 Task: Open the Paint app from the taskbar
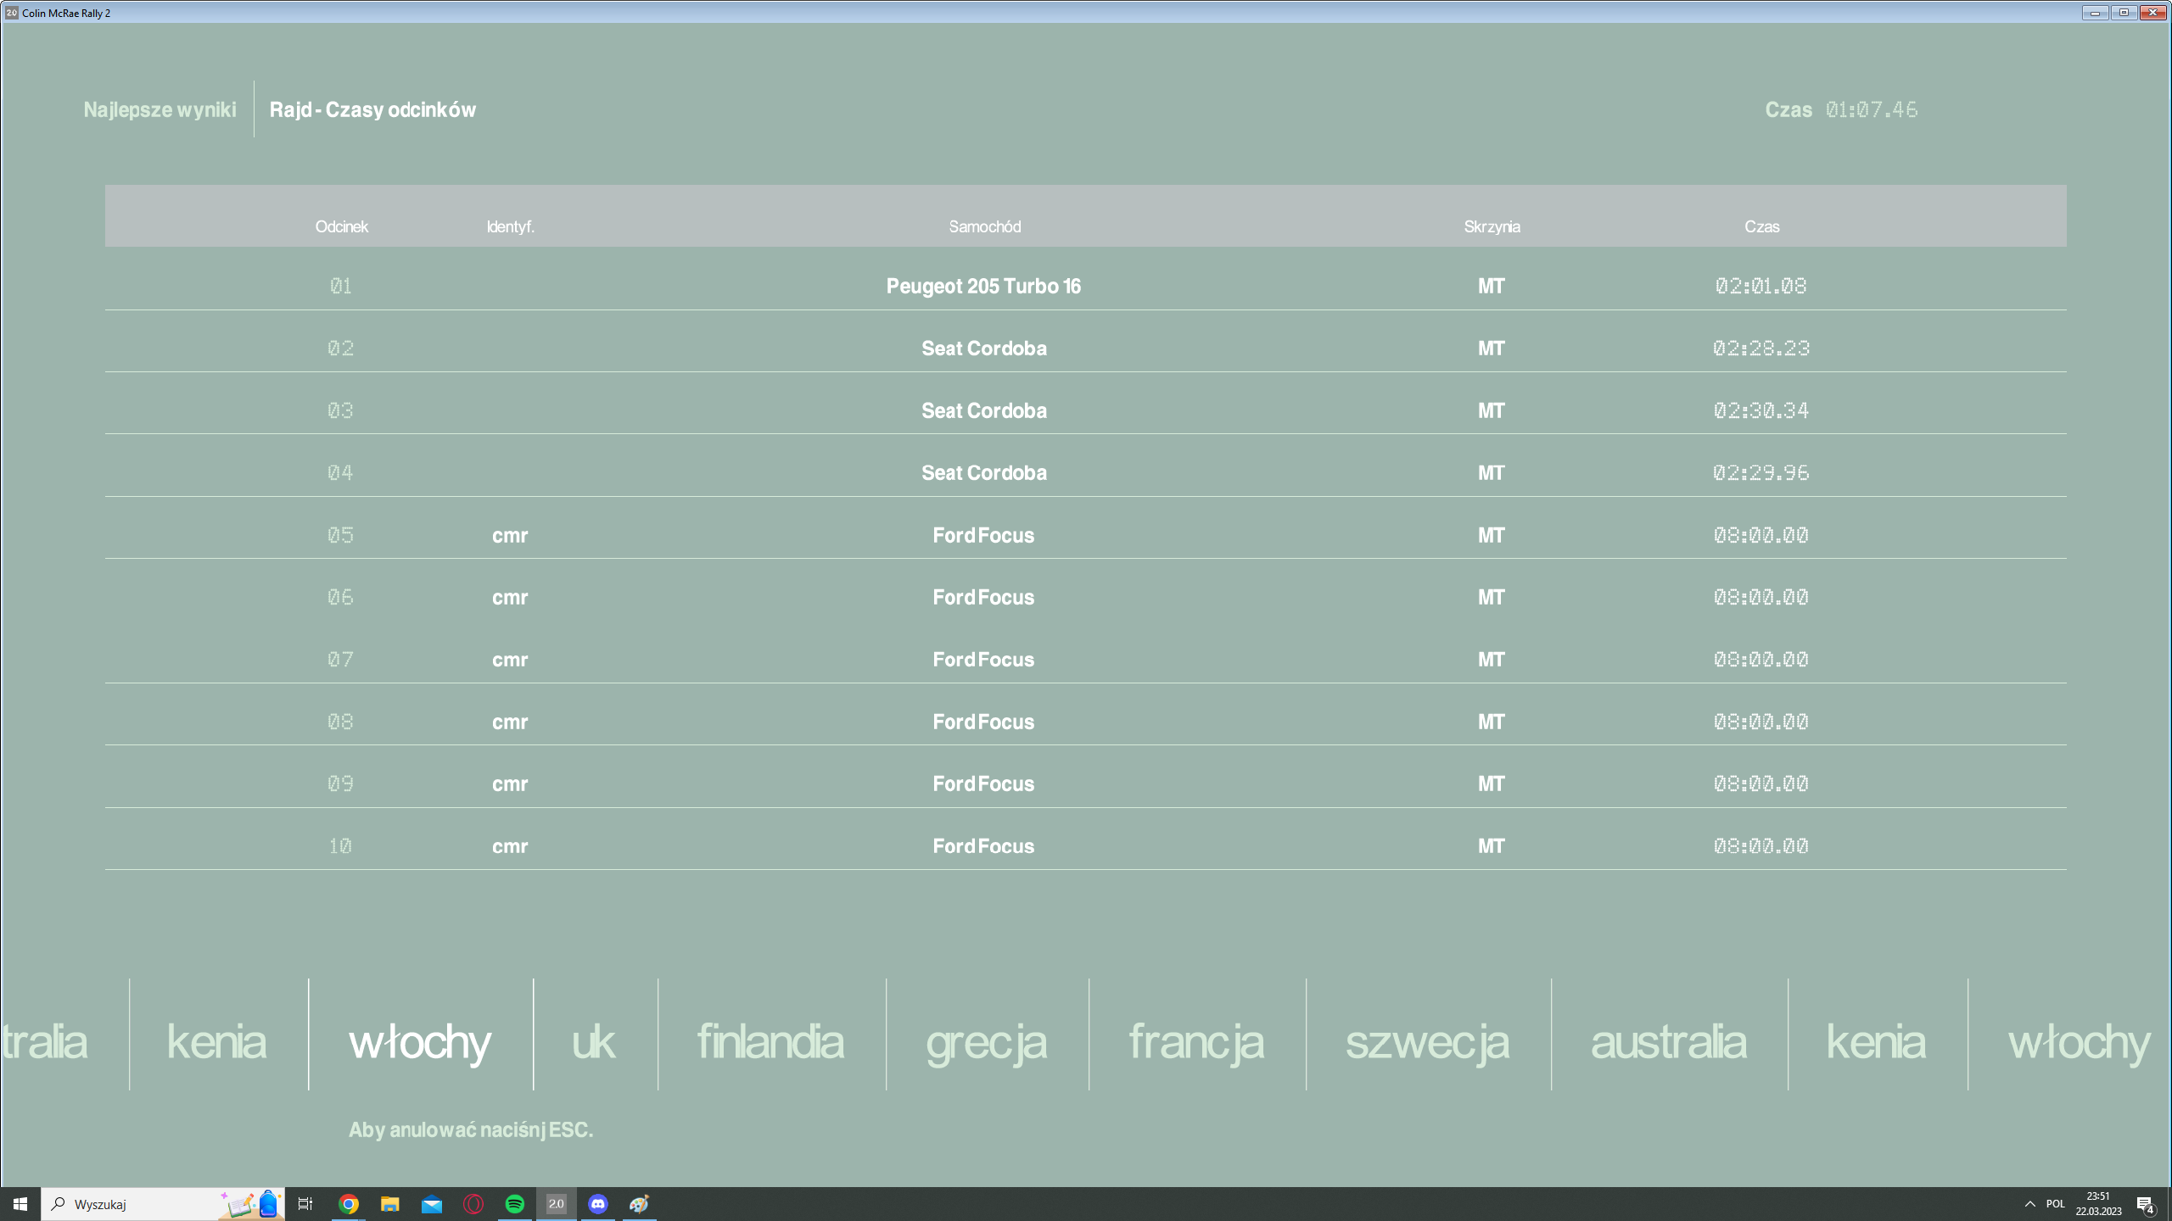tap(640, 1204)
